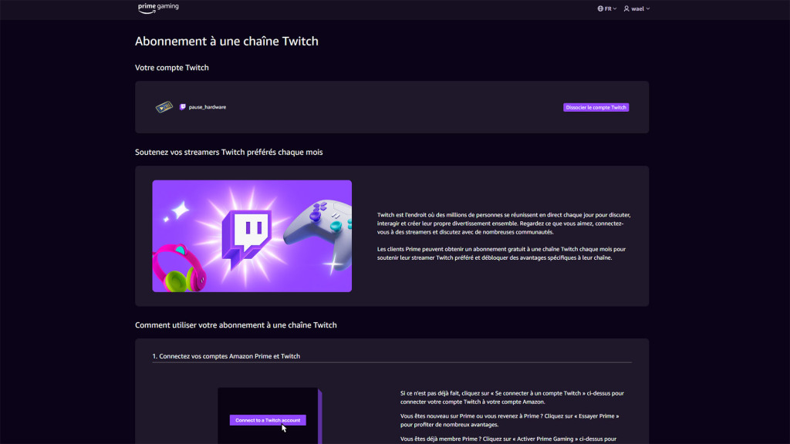Image resolution: width=790 pixels, height=444 pixels.
Task: Click the pause_hardware avatar image
Action: click(x=164, y=106)
